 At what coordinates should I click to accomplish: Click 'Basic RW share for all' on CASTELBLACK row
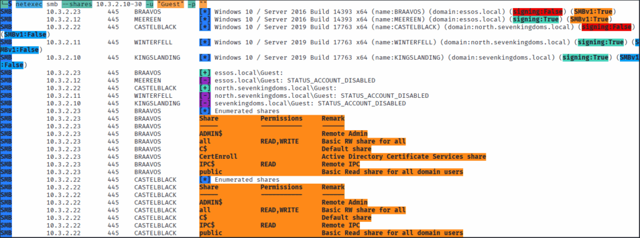tap(364, 210)
